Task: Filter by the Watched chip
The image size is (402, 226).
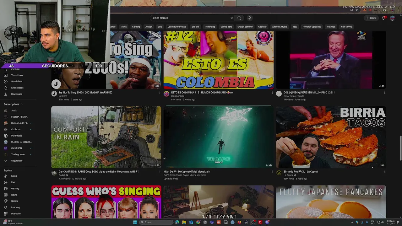Action: (331, 27)
